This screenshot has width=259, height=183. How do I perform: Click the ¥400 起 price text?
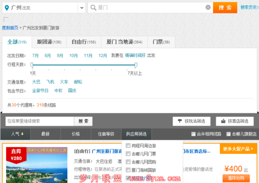pos(236,168)
